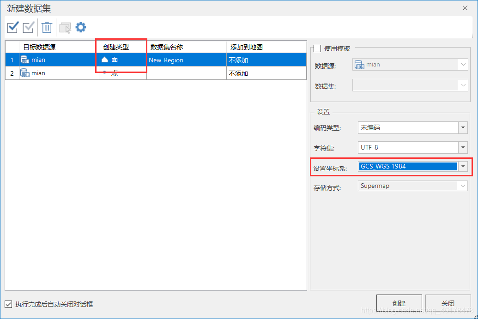Click the GCS_WGS 1984 coordinate field

coord(408,166)
